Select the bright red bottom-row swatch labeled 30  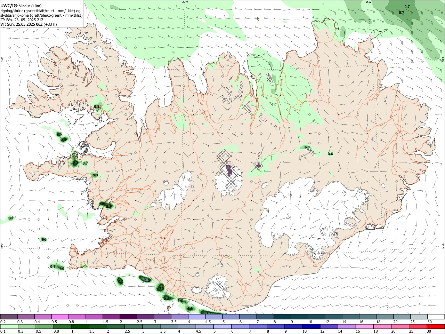[436, 326]
